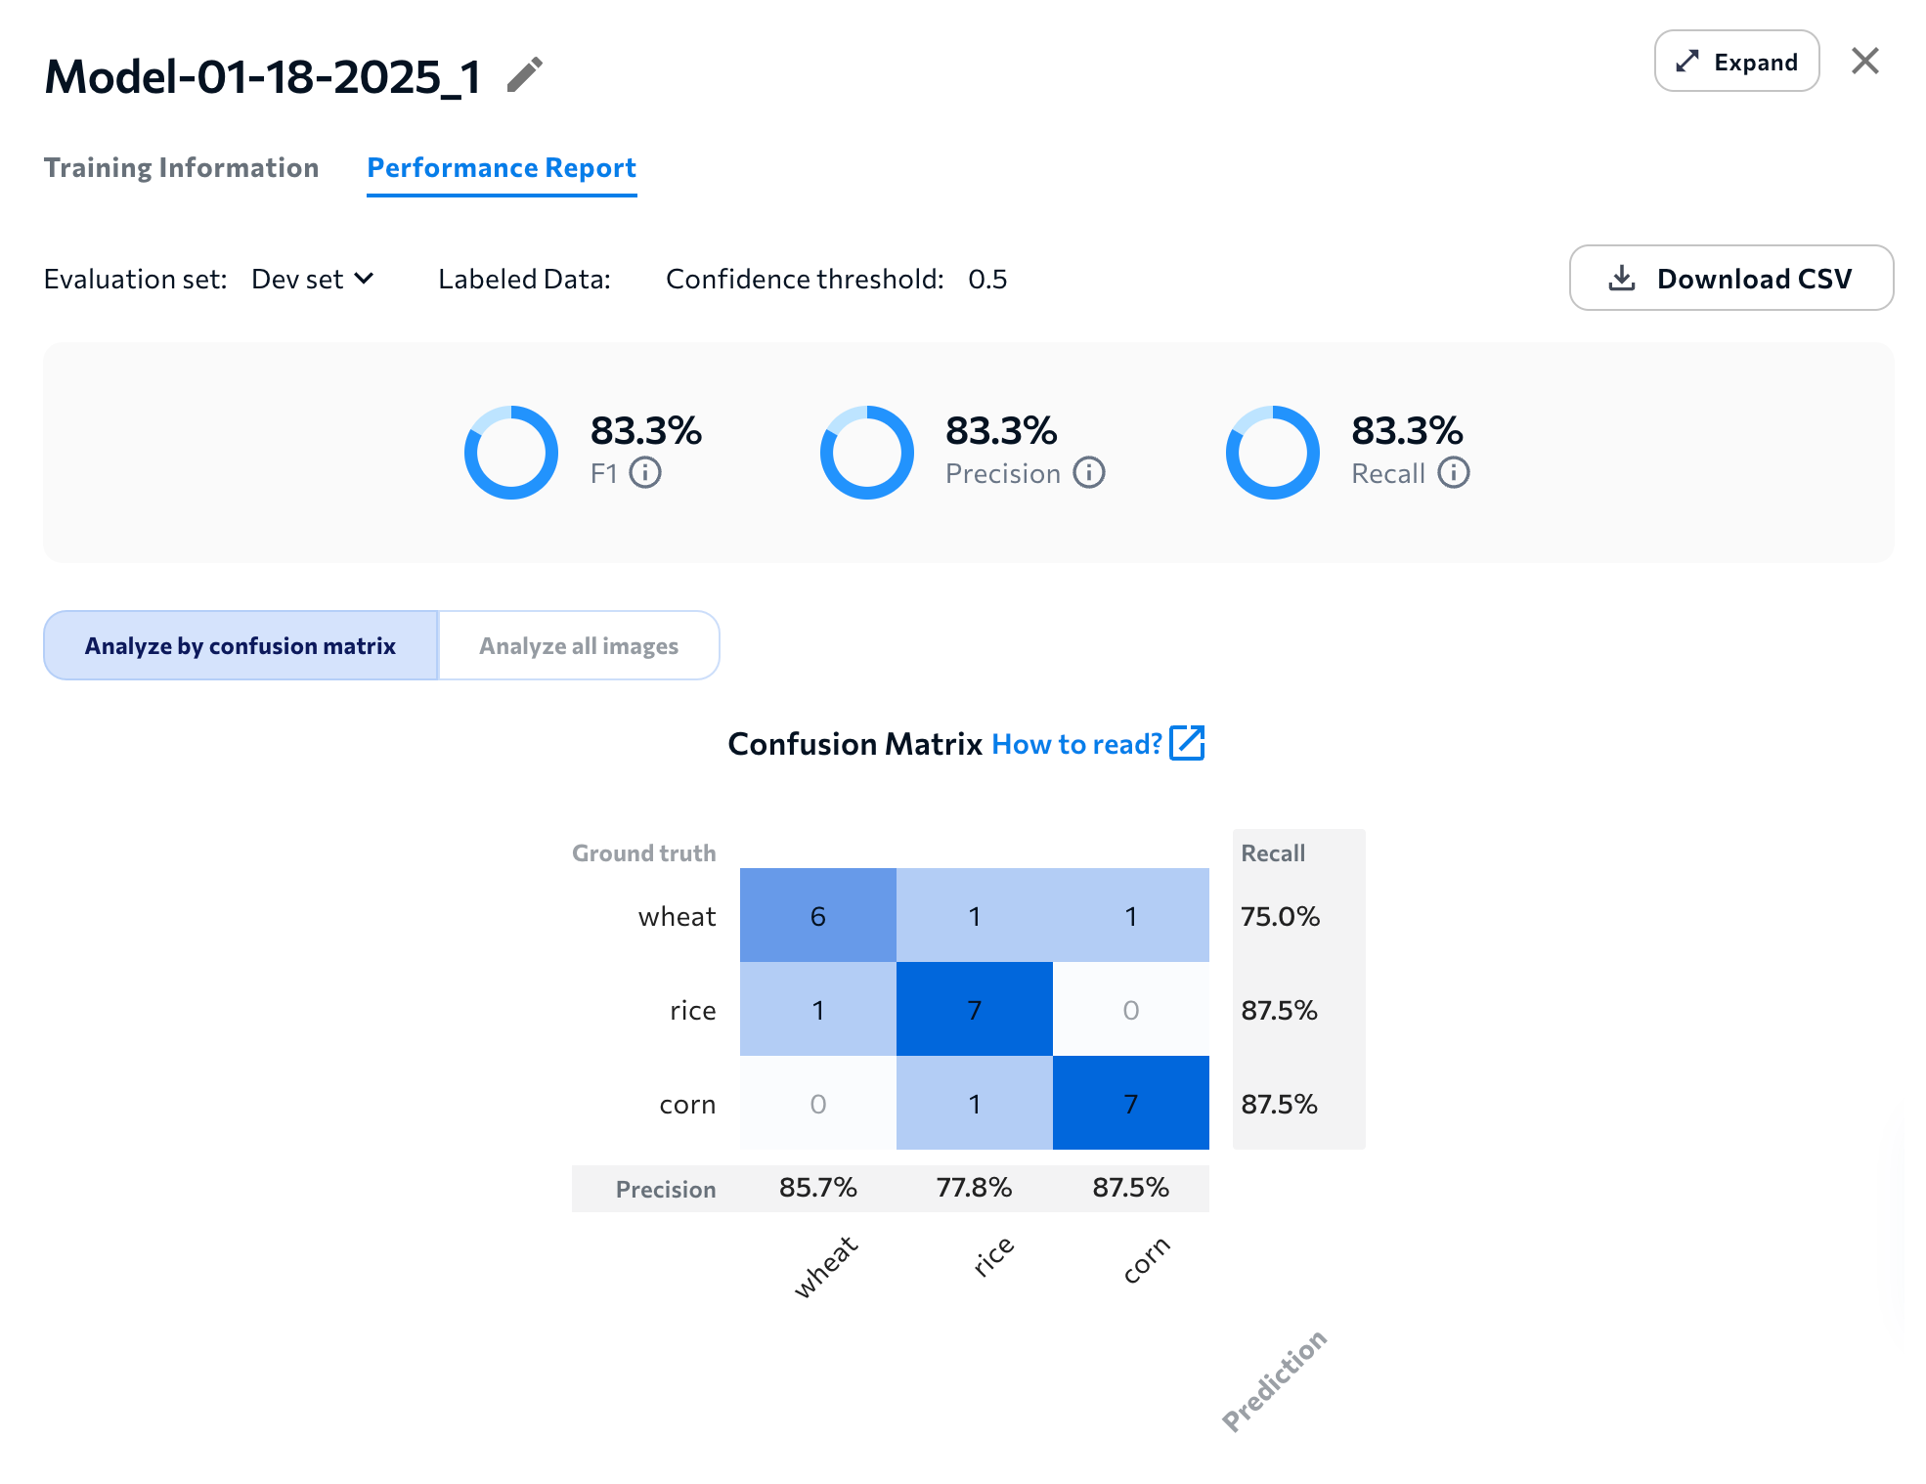Switch to Analyze all images mode
Screen dimensions: 1926x1484
pos(579,646)
